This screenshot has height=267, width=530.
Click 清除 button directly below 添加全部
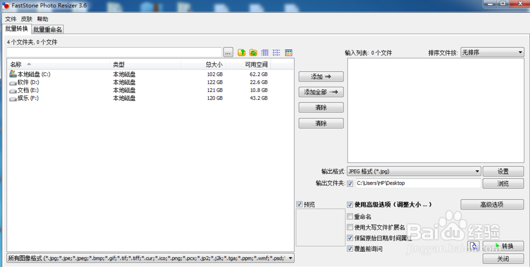tap(321, 107)
